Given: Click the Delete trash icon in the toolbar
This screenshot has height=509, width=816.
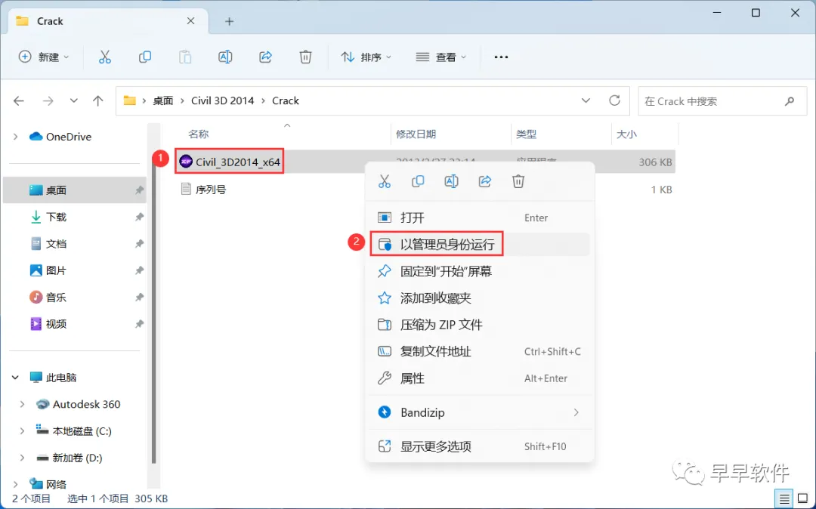Looking at the screenshot, I should pyautogui.click(x=305, y=57).
